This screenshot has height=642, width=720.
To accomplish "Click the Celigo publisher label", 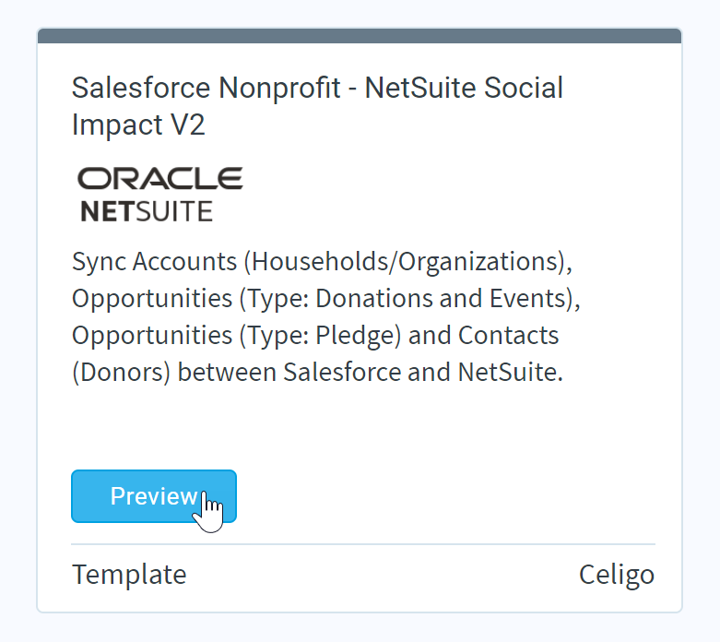I will pos(617,575).
